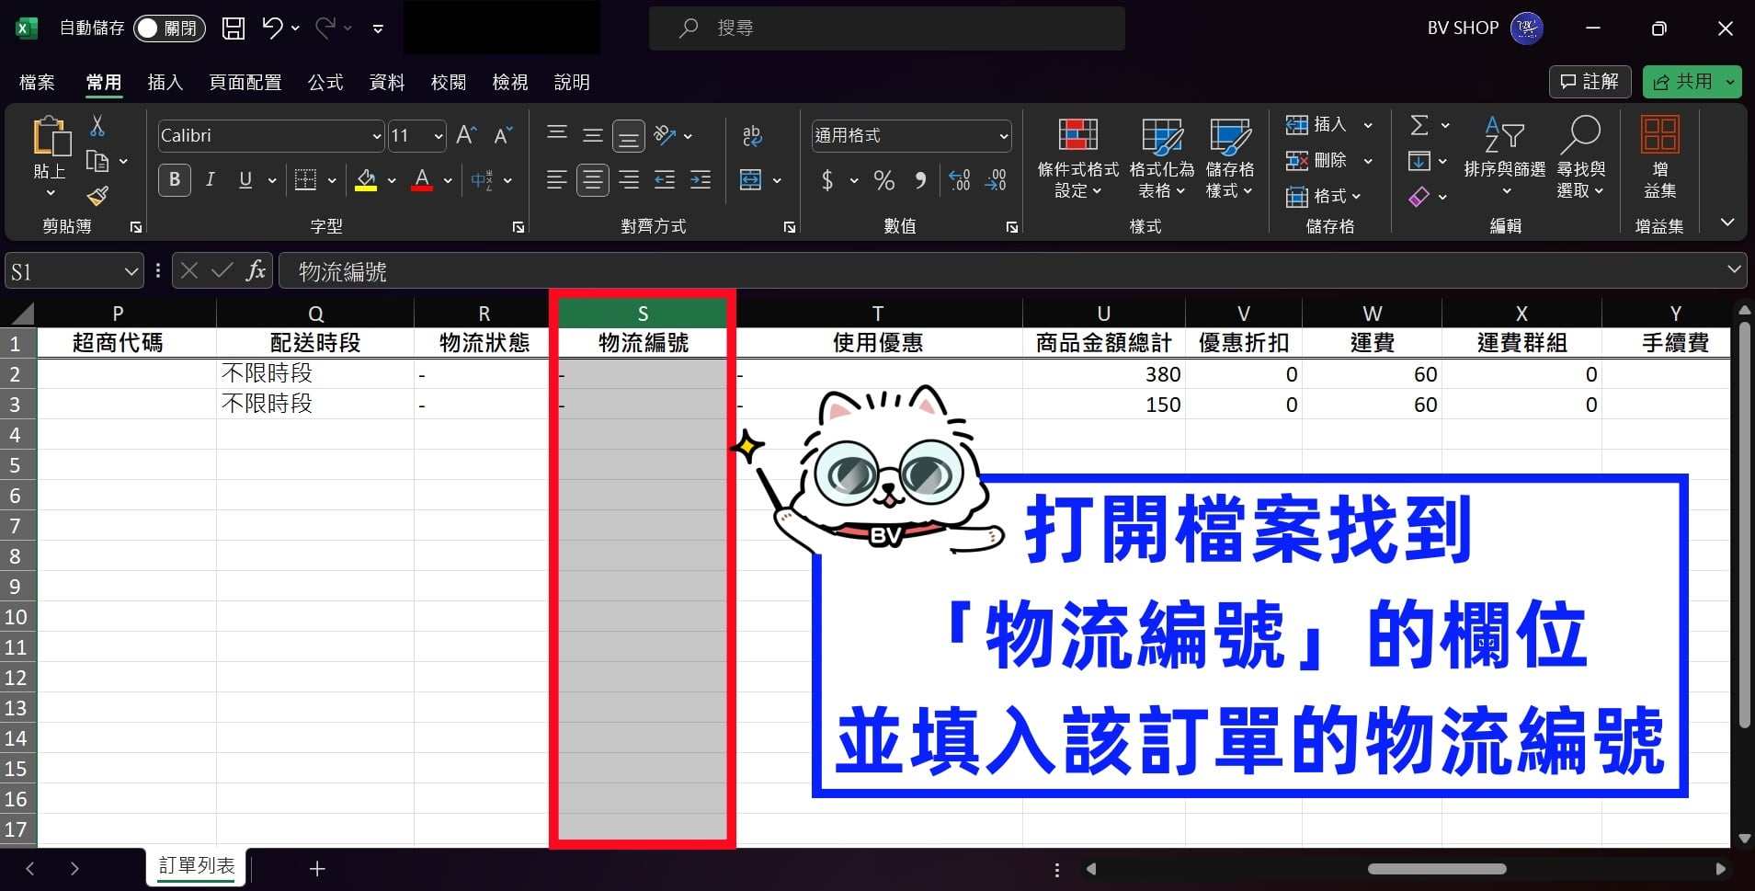This screenshot has width=1755, height=891.
Task: Toggle Underline formatting button
Action: point(245,179)
